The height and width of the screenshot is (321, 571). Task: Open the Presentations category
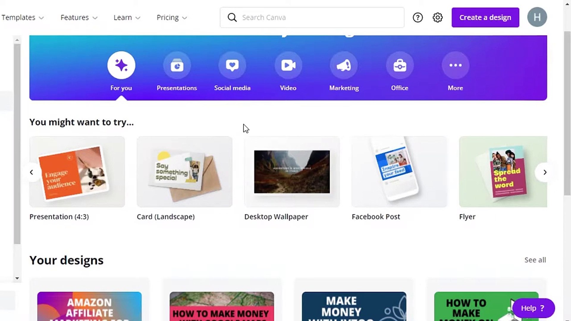coord(177,65)
